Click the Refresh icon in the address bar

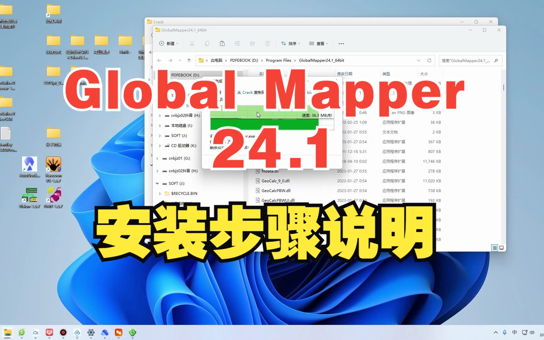coord(429,60)
